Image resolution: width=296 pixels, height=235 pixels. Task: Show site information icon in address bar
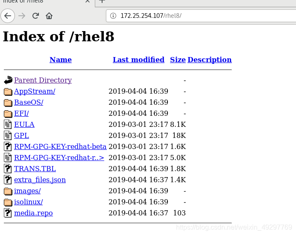pyautogui.click(x=113, y=16)
